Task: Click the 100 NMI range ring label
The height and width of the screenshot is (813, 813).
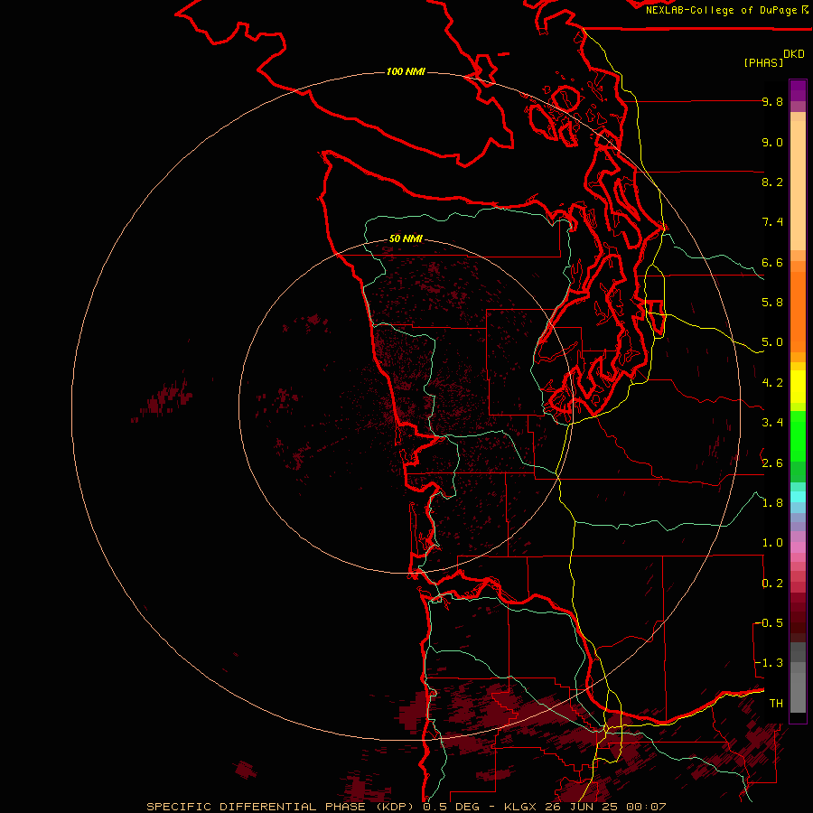Action: pyautogui.click(x=406, y=71)
